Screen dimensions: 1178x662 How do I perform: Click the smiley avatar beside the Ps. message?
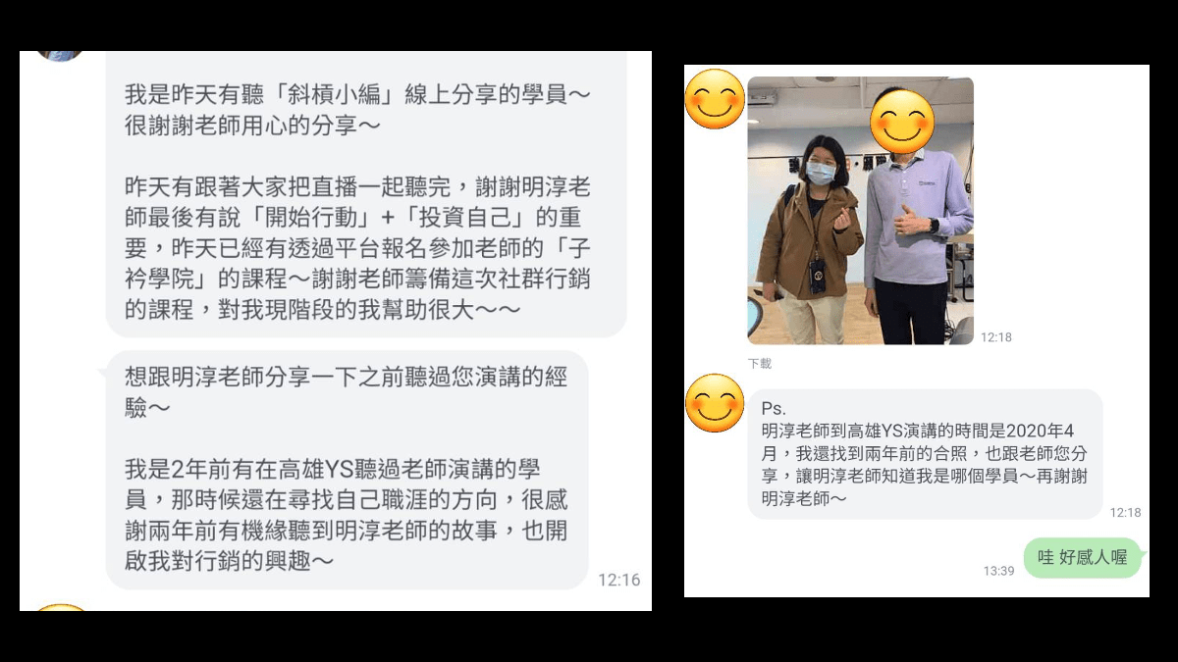click(714, 403)
